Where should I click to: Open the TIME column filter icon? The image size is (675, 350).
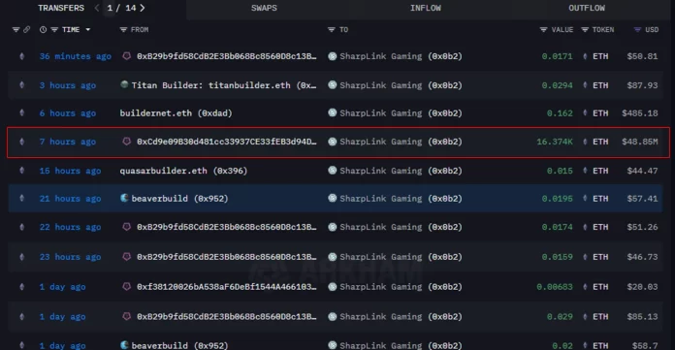click(54, 30)
